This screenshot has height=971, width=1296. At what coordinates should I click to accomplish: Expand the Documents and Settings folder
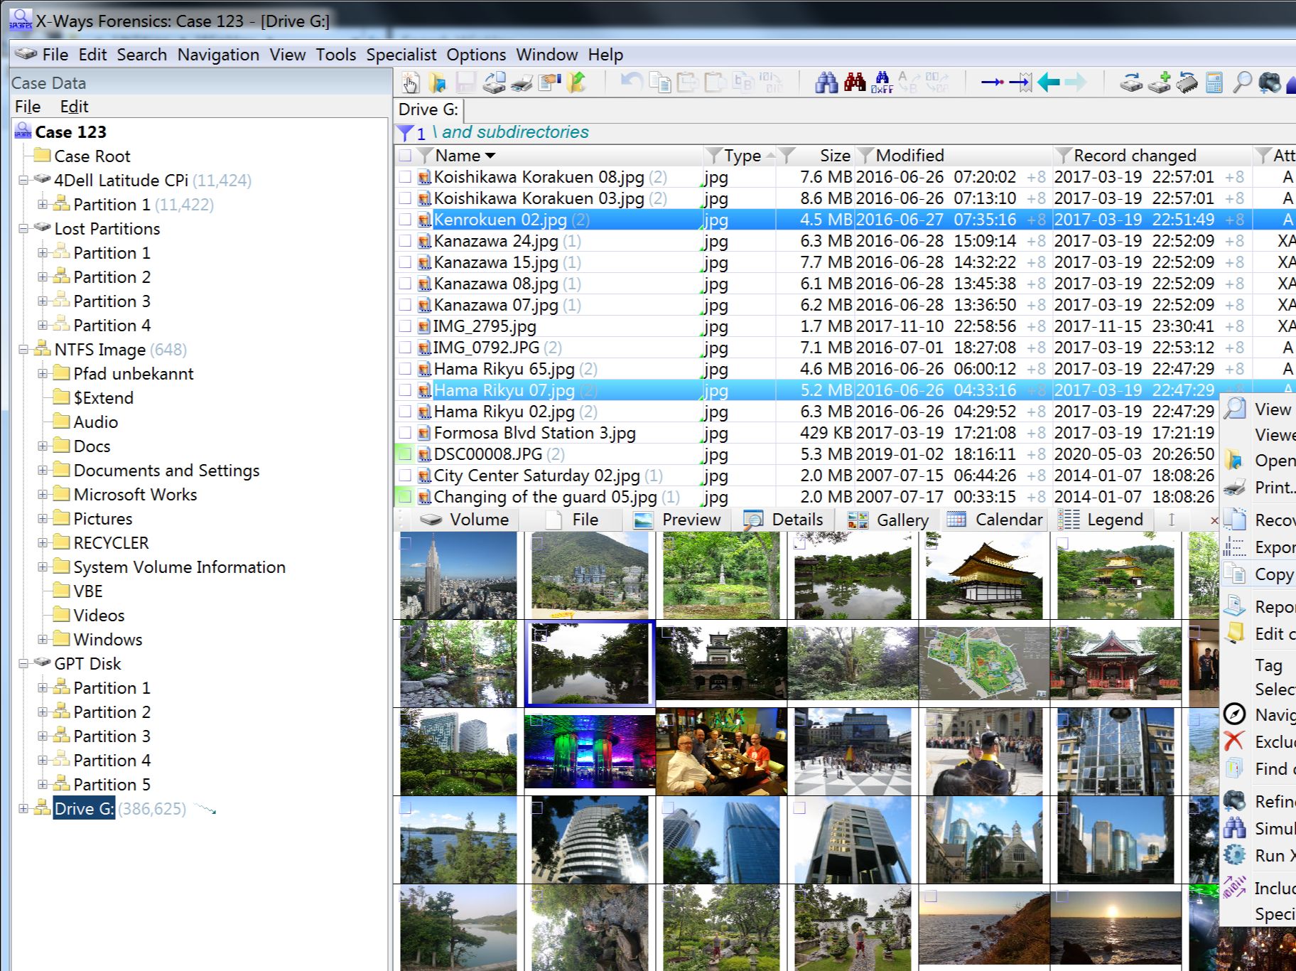click(43, 471)
